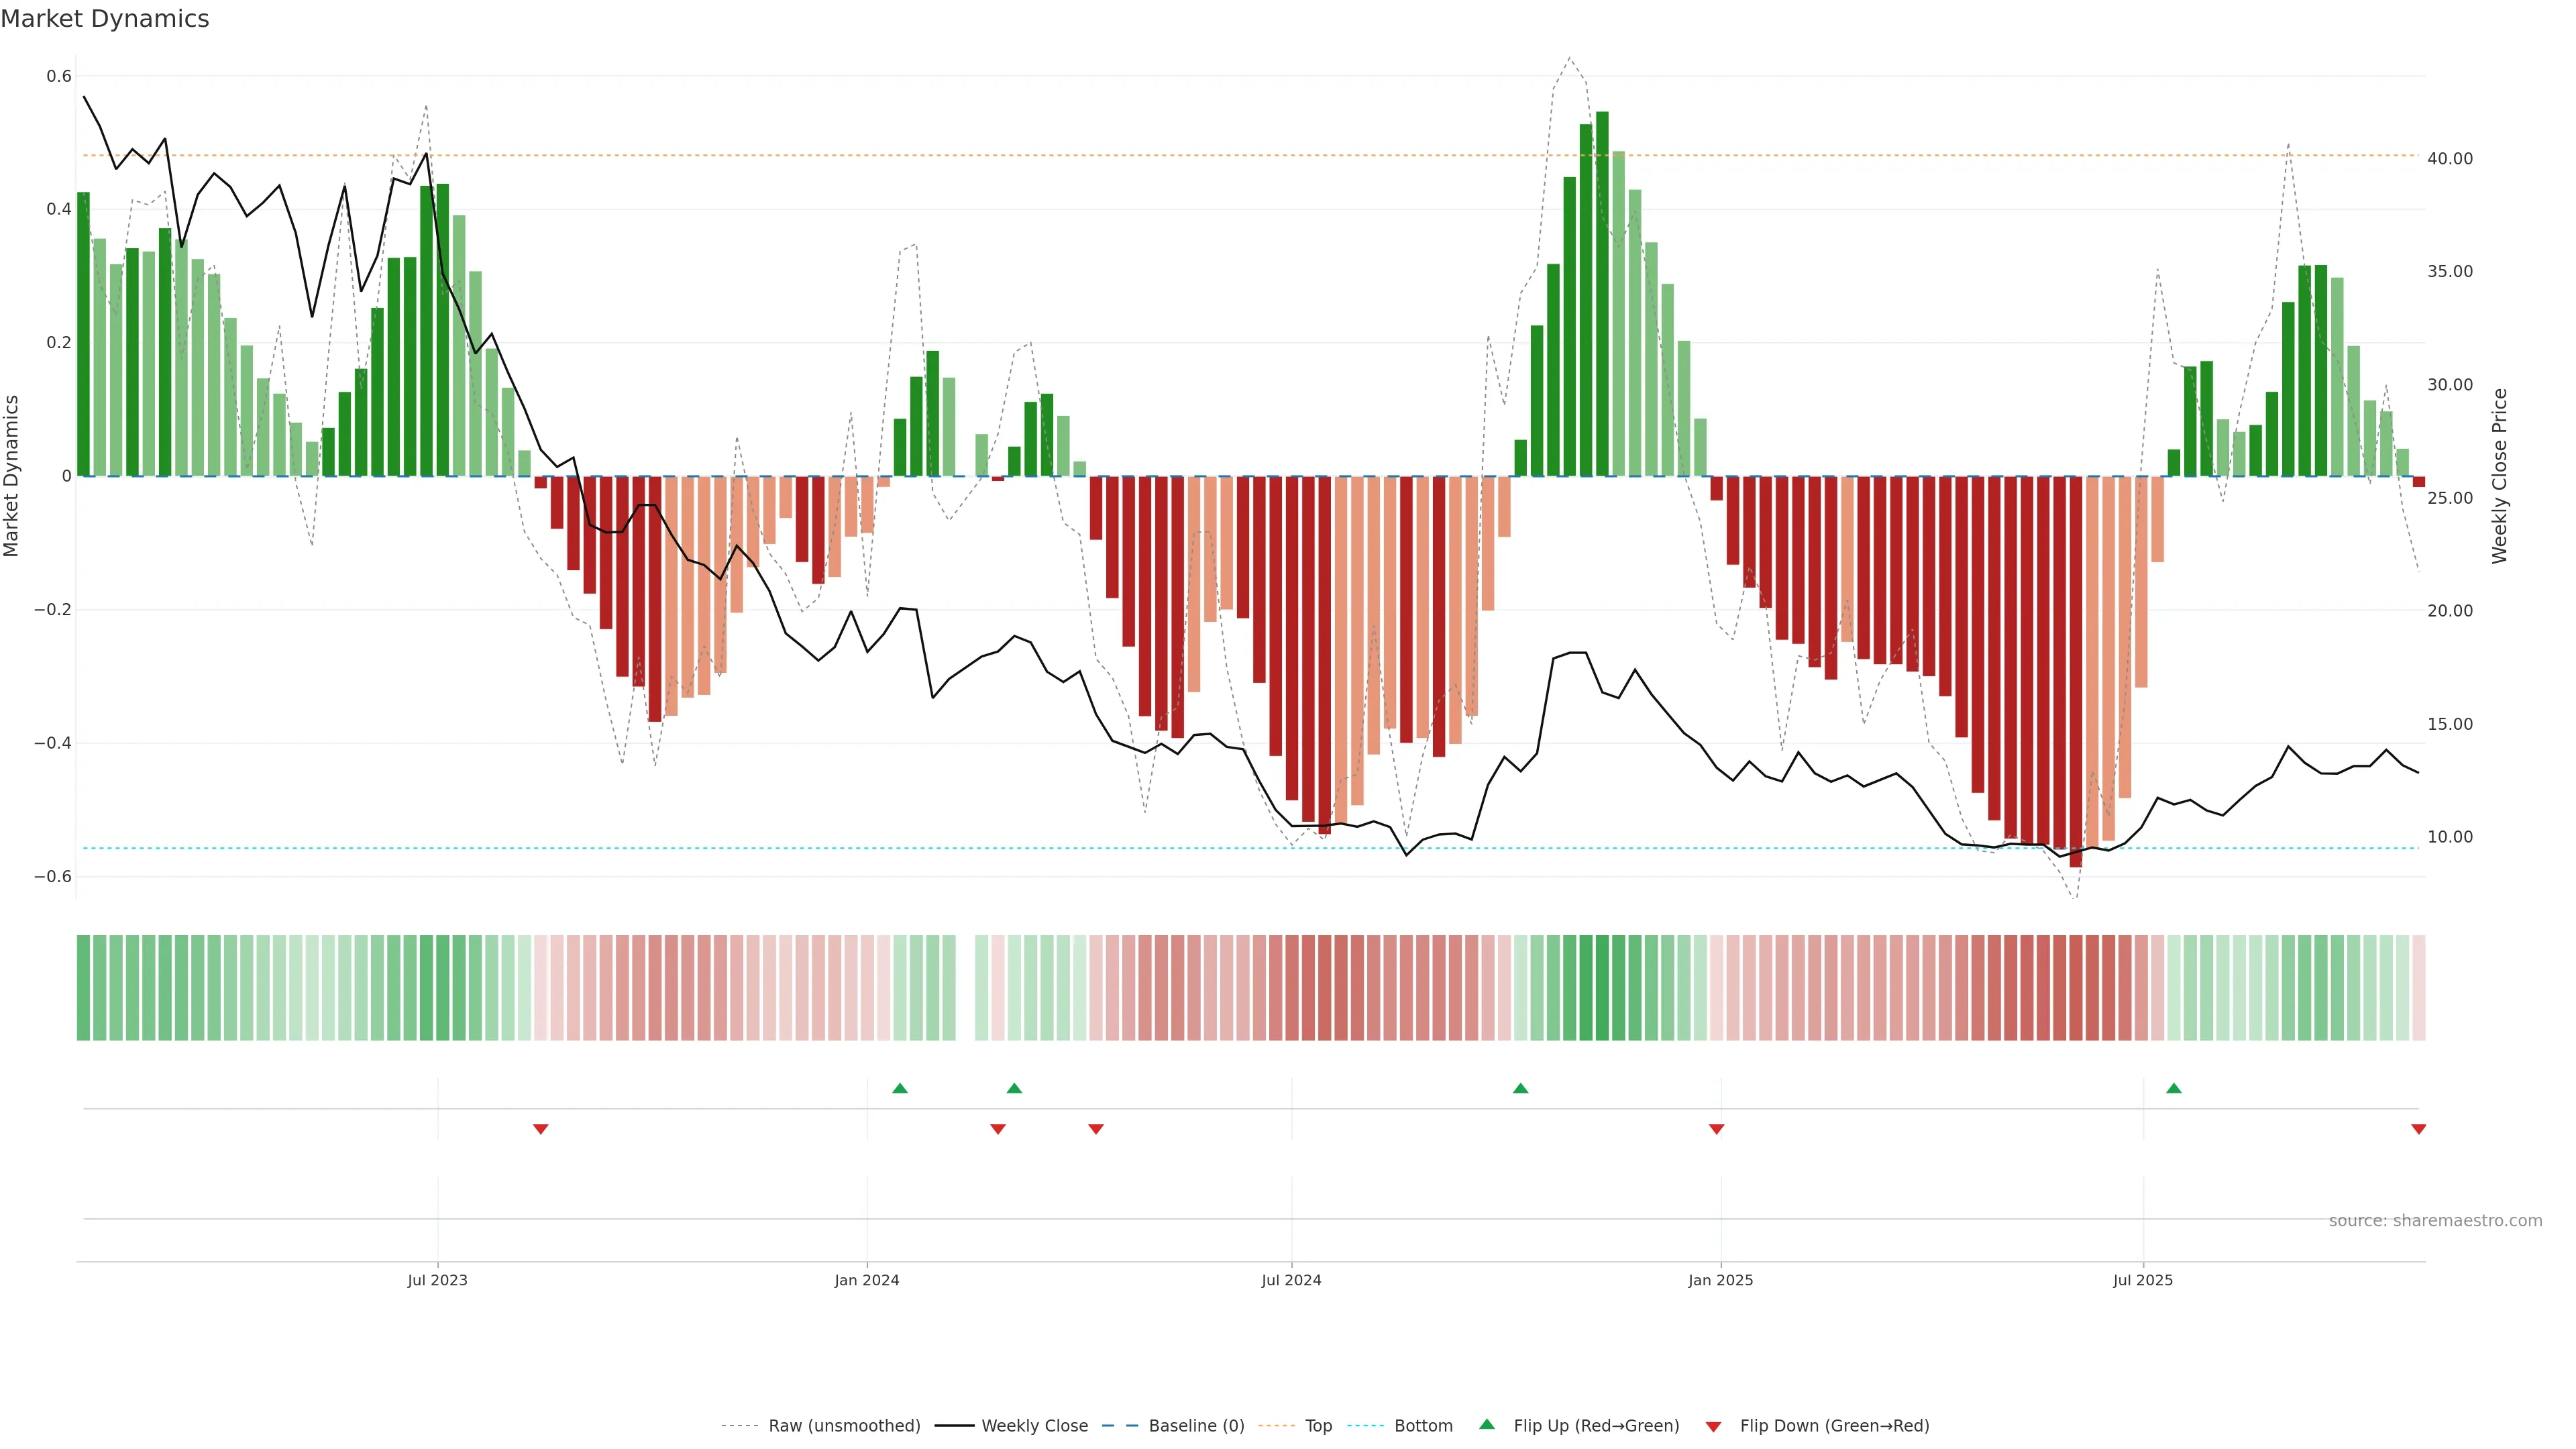
Task: Toggle the Weekly Close legend entry
Action: tap(1034, 1425)
